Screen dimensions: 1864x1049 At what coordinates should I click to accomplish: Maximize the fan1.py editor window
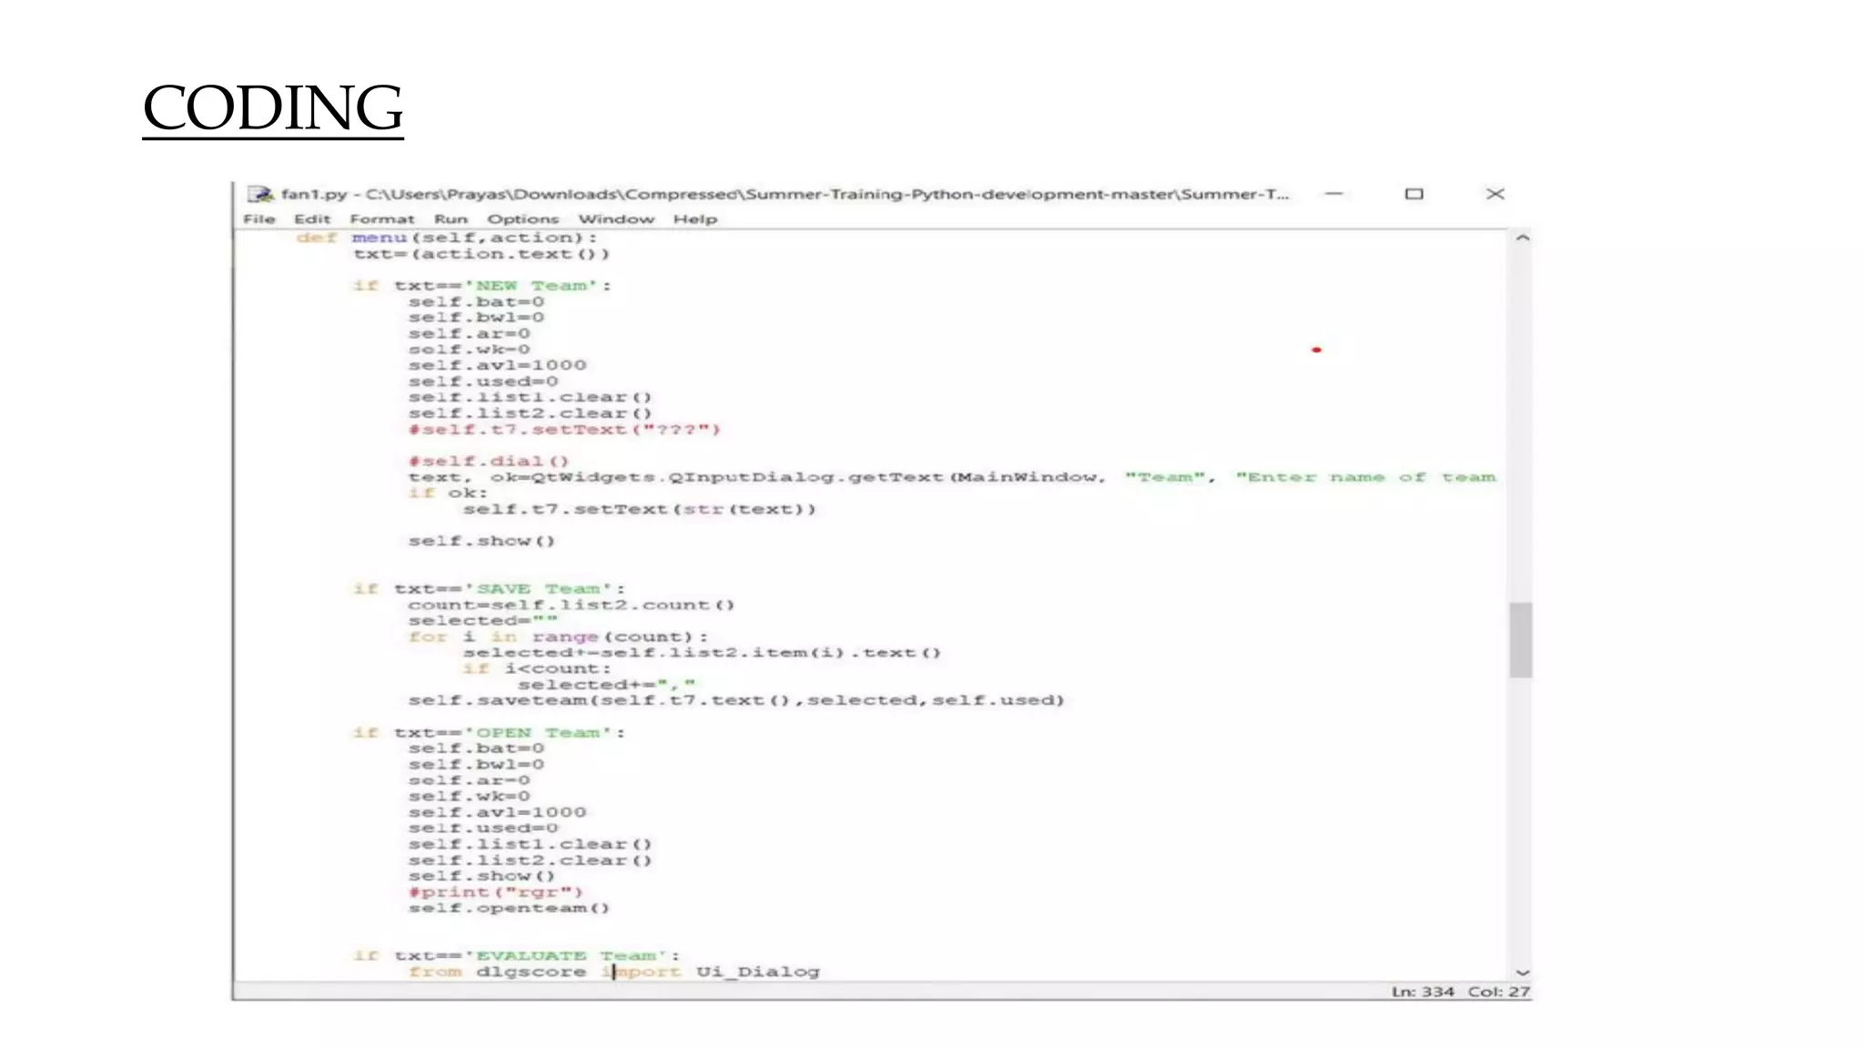tap(1413, 194)
